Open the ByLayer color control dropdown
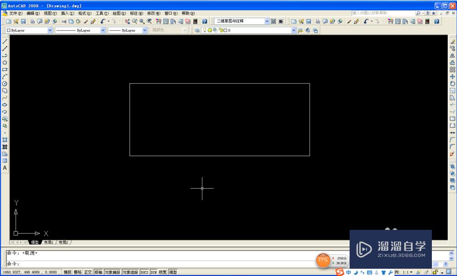Screen dimensions: 457x276 point(50,30)
